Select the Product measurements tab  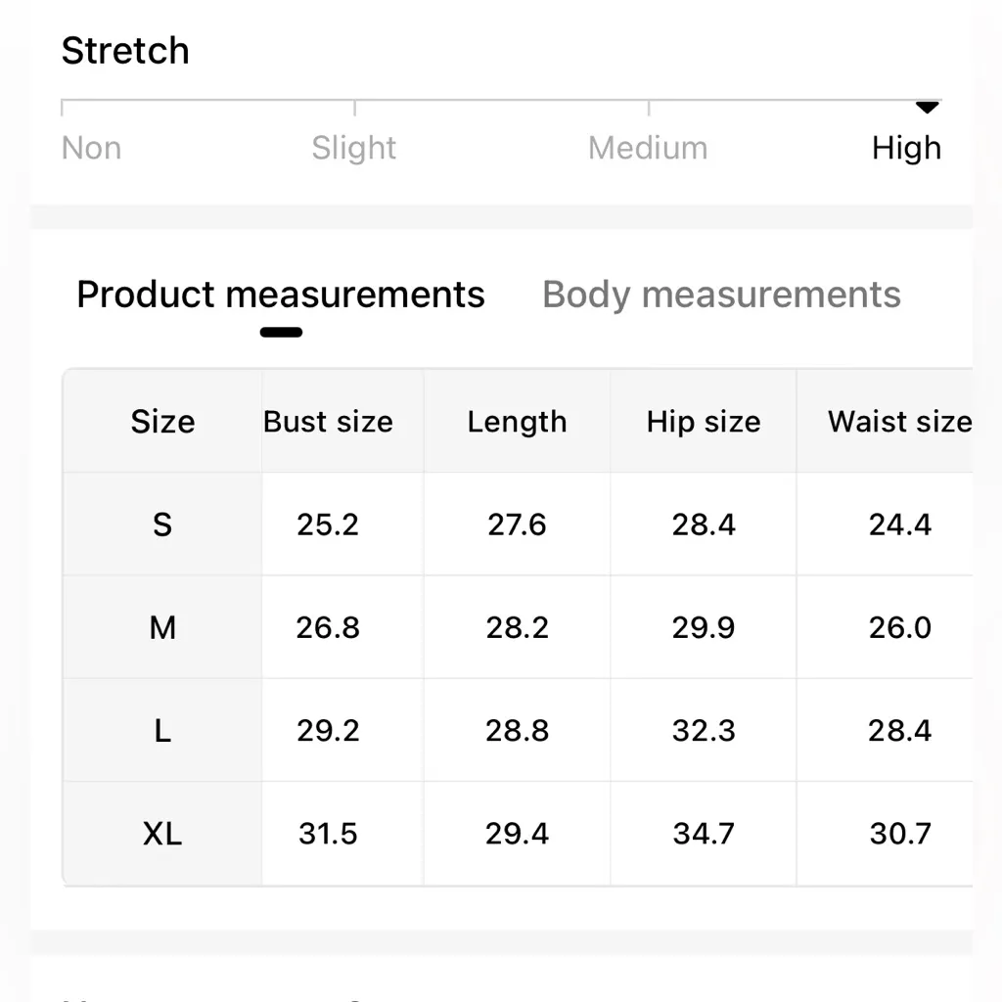[x=281, y=295]
